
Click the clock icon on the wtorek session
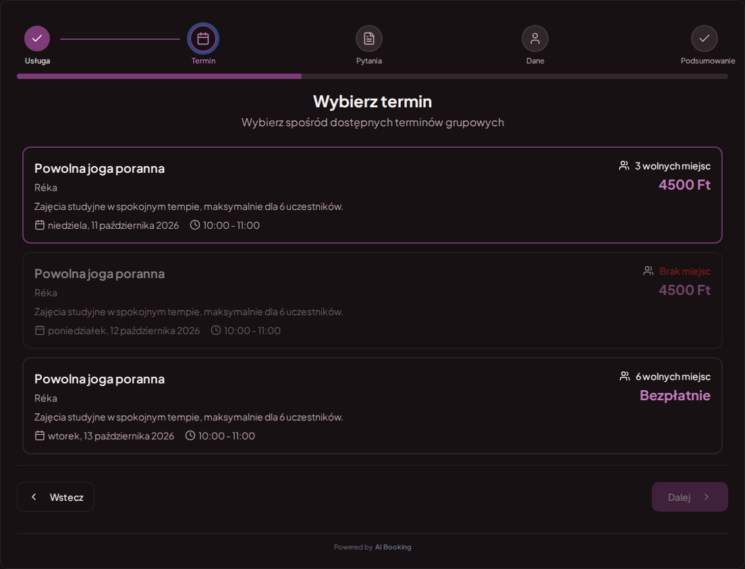(x=190, y=435)
